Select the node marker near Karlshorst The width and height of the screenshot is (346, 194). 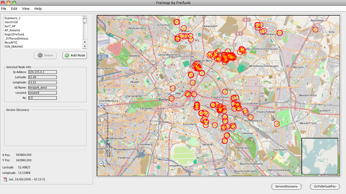[x=277, y=124]
